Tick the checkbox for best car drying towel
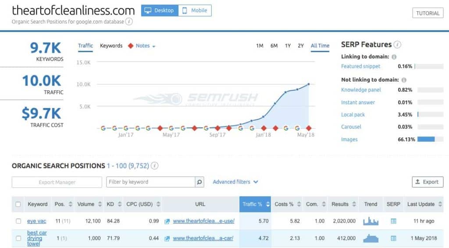This screenshot has width=449, height=248. pyautogui.click(x=18, y=238)
